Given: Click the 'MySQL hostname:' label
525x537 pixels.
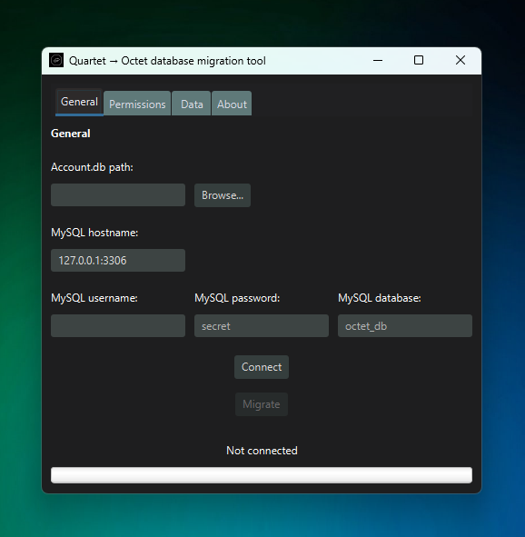Looking at the screenshot, I should point(94,233).
